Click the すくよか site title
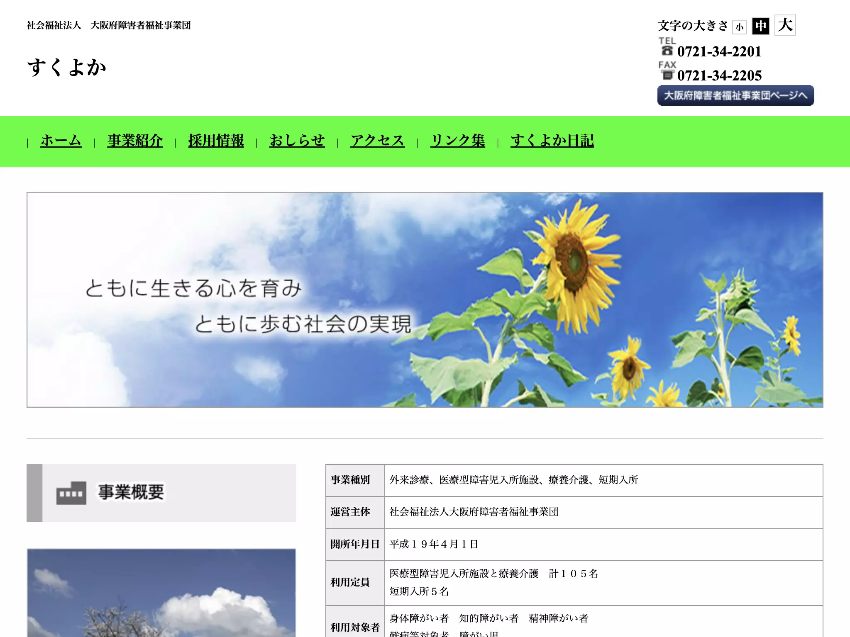Viewport: 850px width, 637px height. (x=67, y=67)
